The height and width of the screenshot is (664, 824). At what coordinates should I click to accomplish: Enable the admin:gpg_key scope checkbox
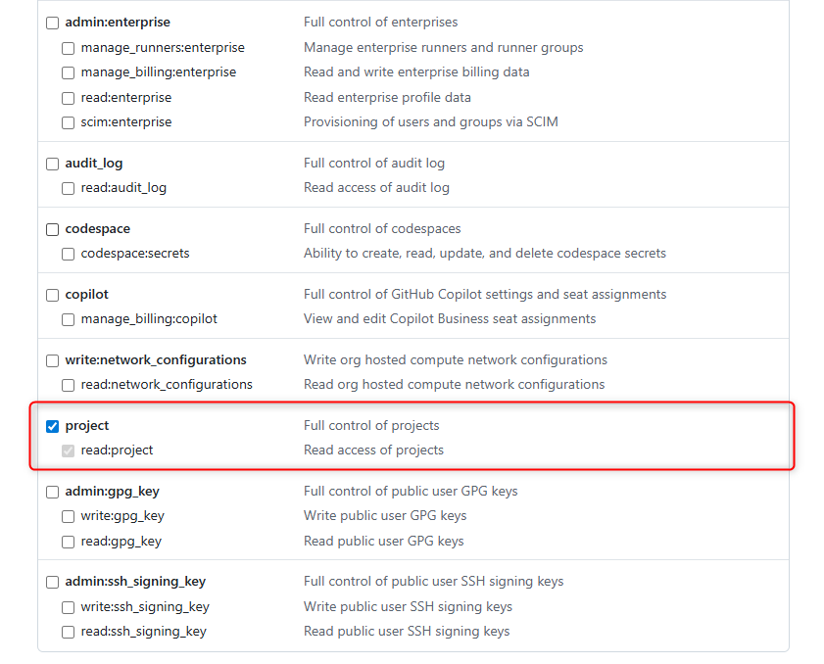[53, 492]
